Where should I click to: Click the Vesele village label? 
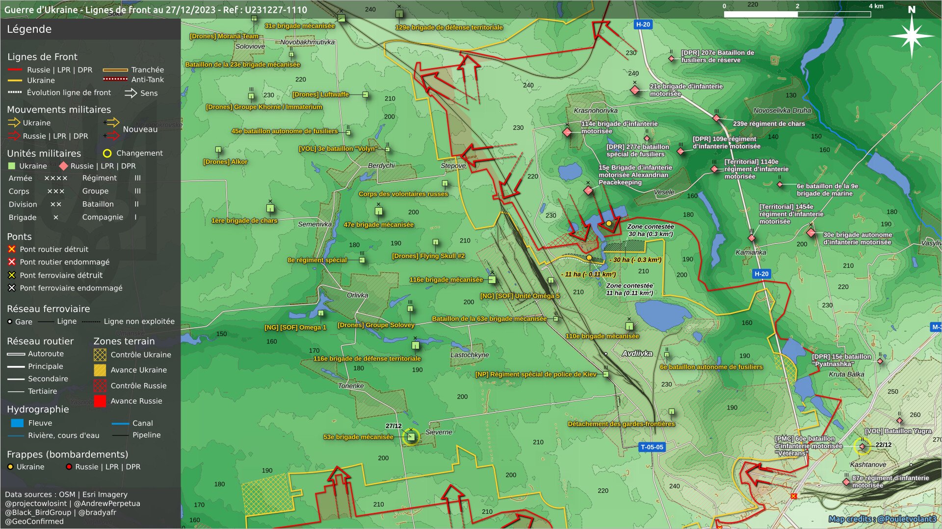pyautogui.click(x=664, y=192)
